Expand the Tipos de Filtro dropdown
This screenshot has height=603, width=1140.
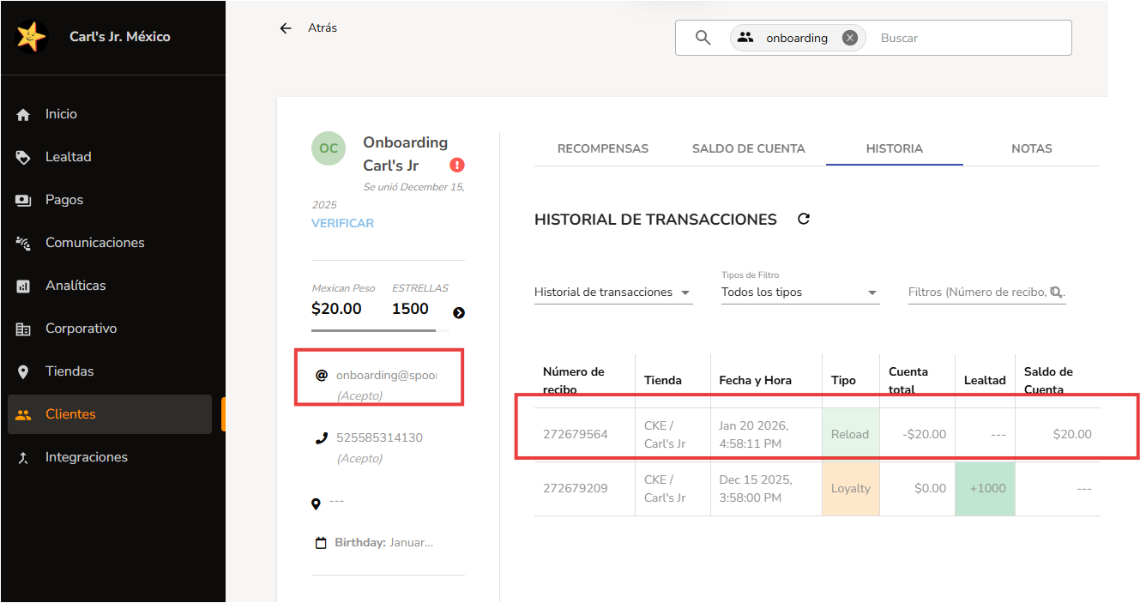point(799,292)
